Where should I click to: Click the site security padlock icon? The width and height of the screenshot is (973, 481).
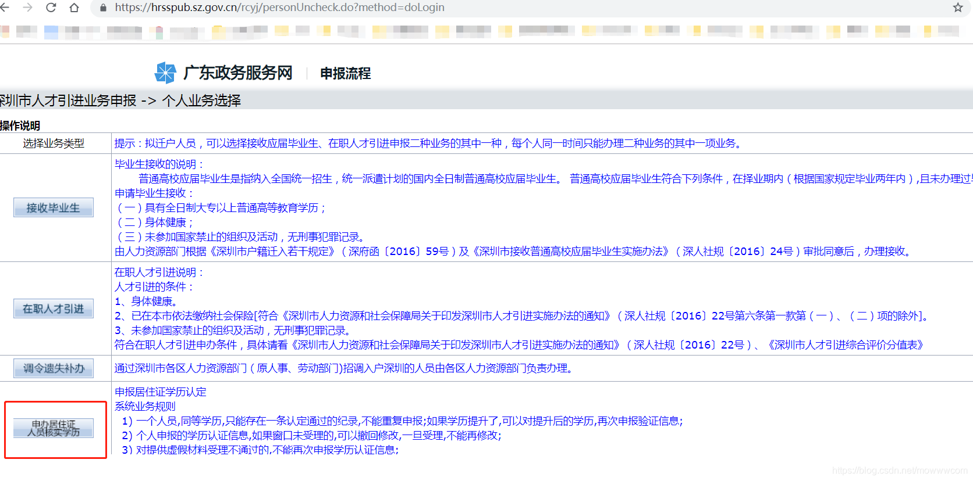coord(104,8)
